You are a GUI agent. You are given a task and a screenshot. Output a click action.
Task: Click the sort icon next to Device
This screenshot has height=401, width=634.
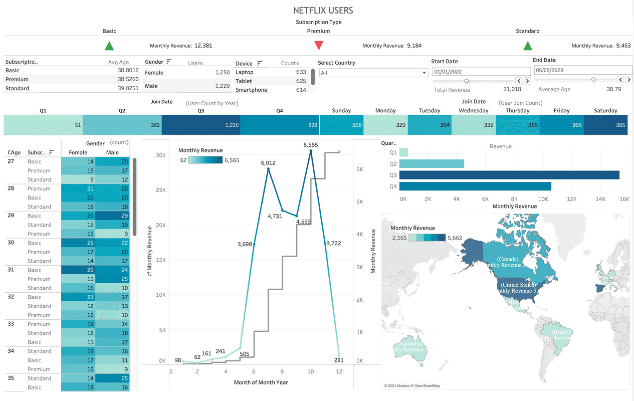click(260, 63)
